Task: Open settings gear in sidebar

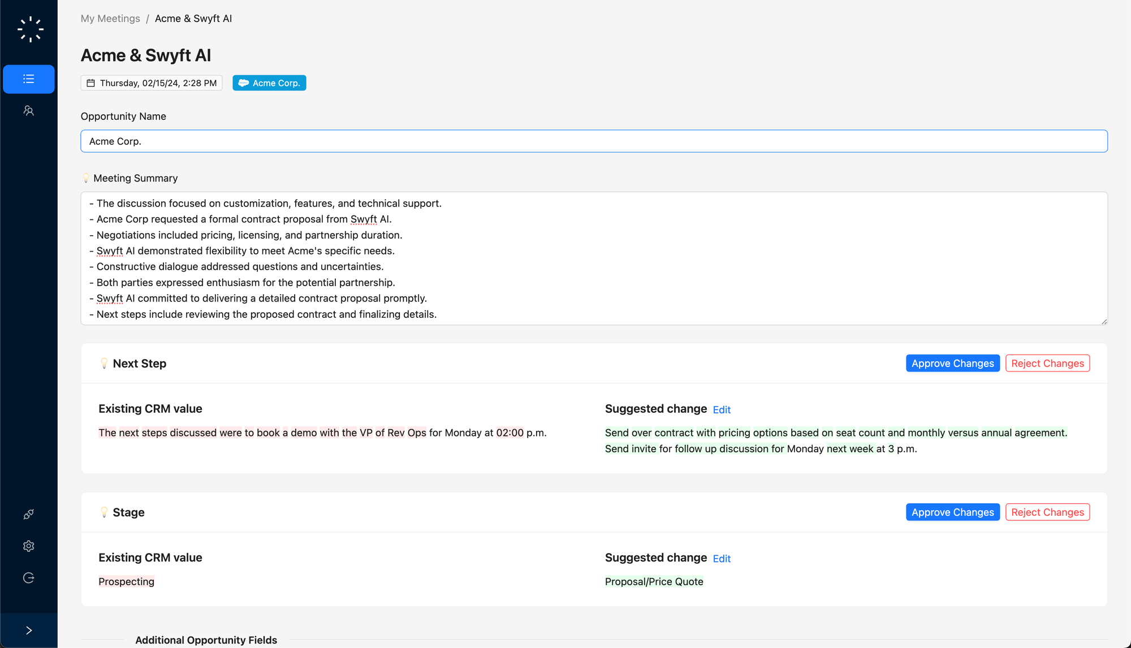Action: coord(29,546)
